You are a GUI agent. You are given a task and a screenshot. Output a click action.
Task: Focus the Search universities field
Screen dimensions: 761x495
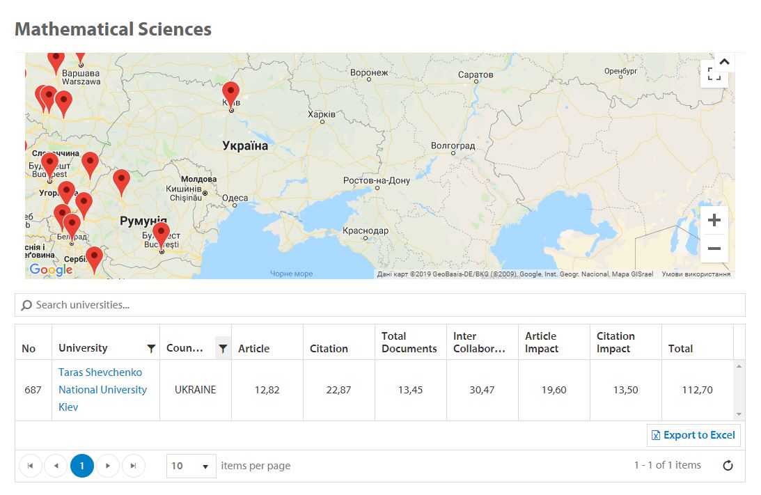click(x=380, y=305)
